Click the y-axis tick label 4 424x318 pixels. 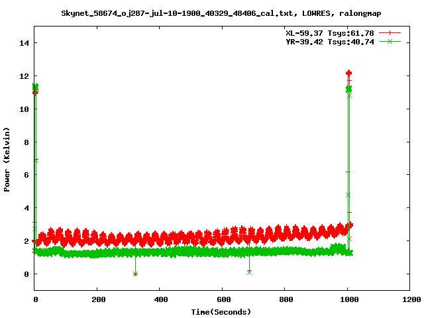click(x=26, y=208)
